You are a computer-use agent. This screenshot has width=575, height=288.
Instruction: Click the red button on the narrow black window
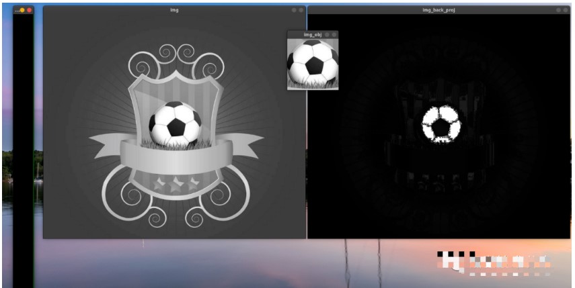click(30, 10)
